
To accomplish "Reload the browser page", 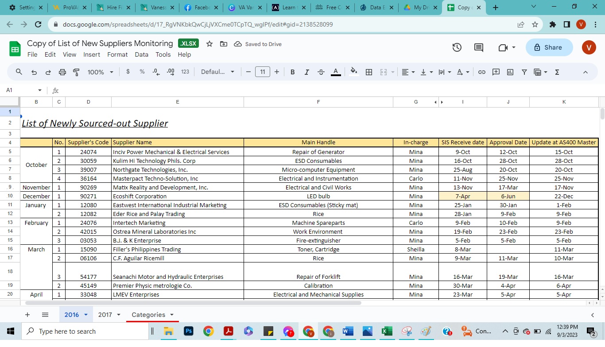I will click(x=38, y=24).
